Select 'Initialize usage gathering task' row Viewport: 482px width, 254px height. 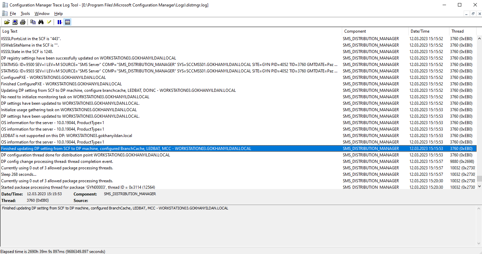238,110
